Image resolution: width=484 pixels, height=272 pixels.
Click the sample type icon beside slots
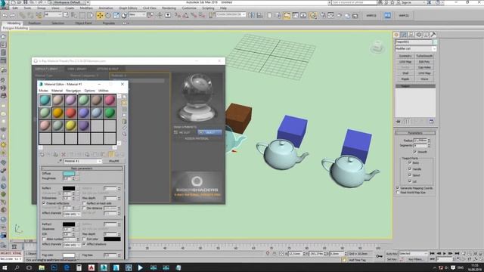click(x=124, y=97)
